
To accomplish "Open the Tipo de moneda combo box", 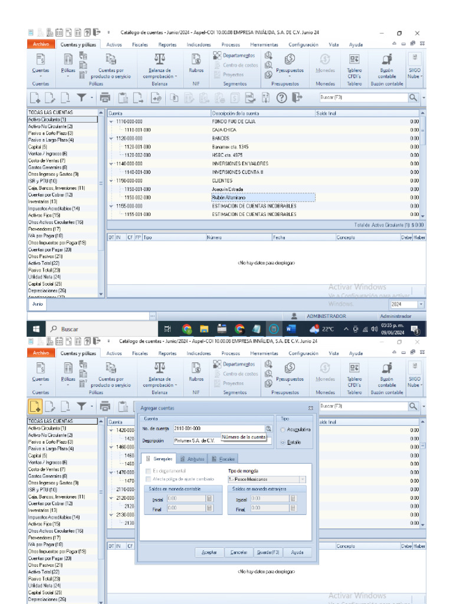I will tap(267, 479).
